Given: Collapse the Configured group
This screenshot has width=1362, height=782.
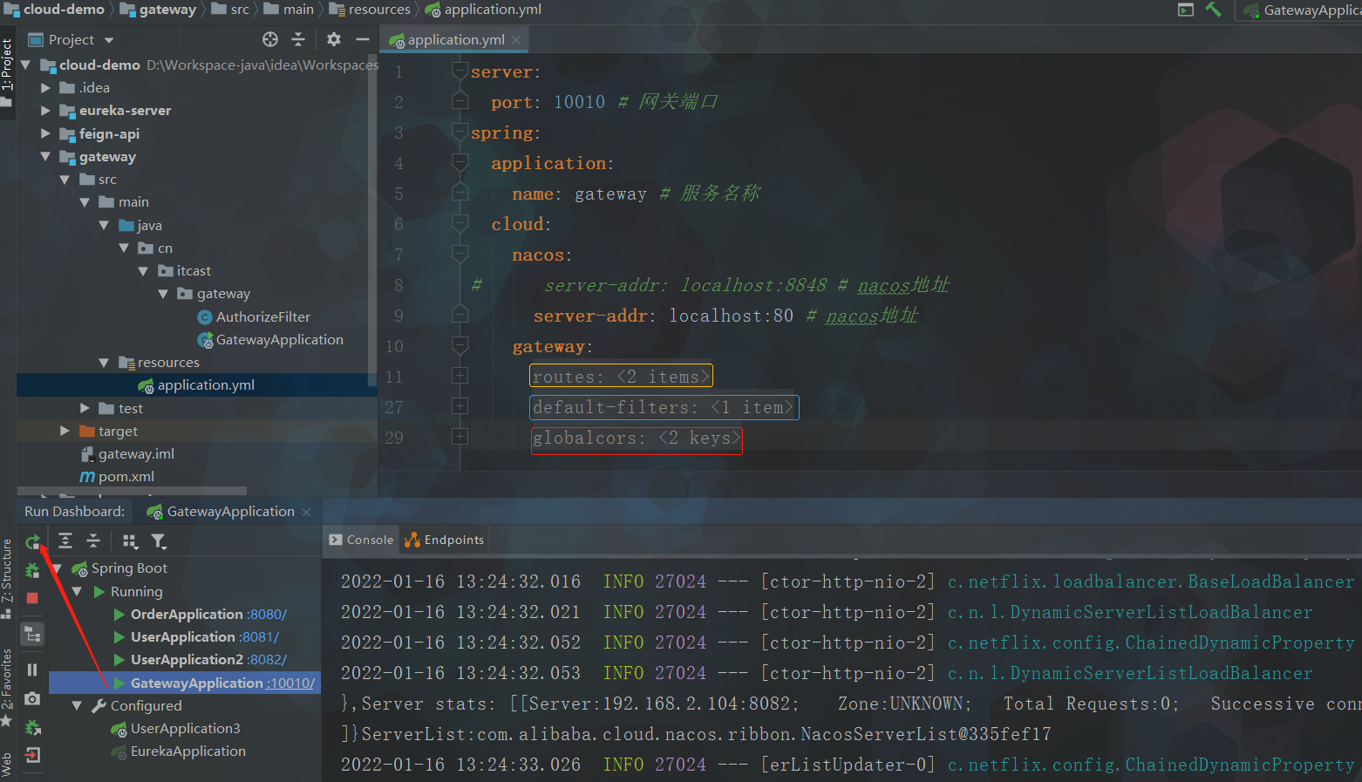Looking at the screenshot, I should (77, 705).
